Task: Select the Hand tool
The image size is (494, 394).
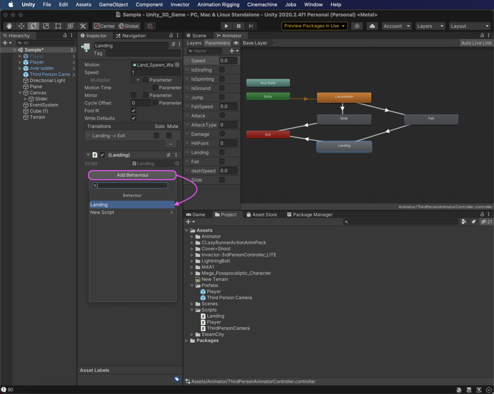Action: pos(9,26)
